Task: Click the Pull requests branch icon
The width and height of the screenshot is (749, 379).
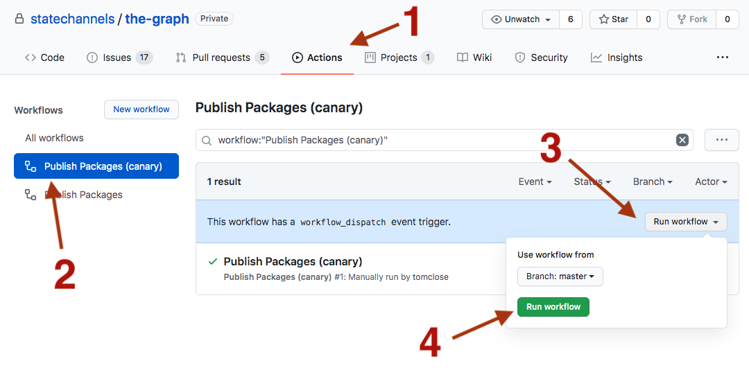Action: coord(181,58)
